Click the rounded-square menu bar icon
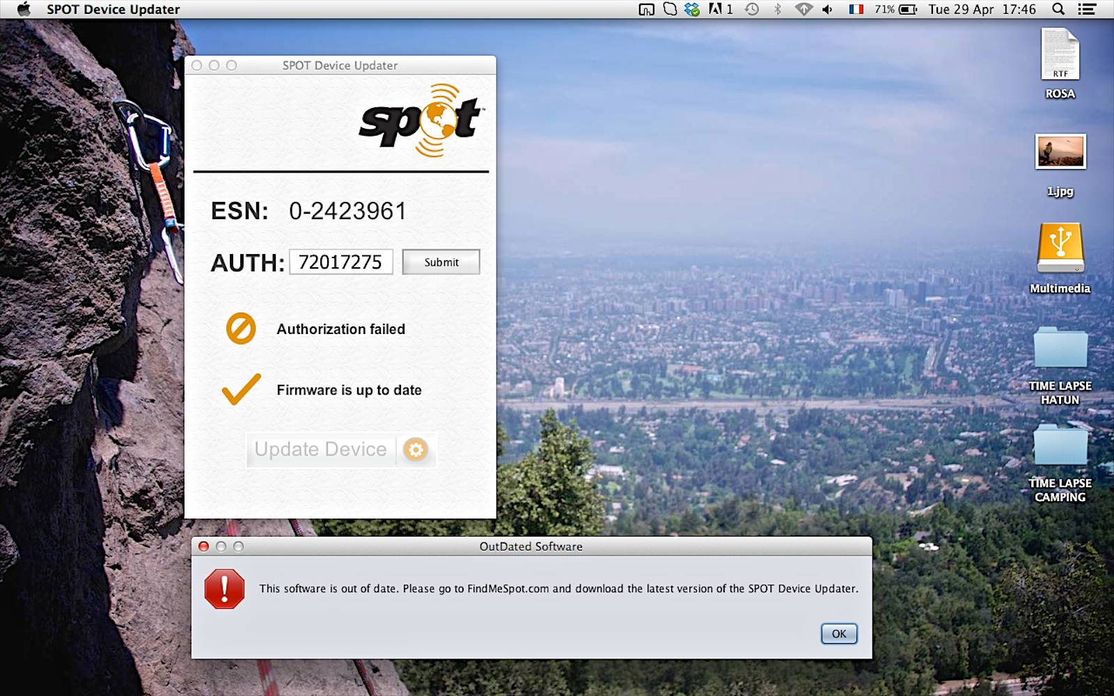This screenshot has height=696, width=1114. 670,9
